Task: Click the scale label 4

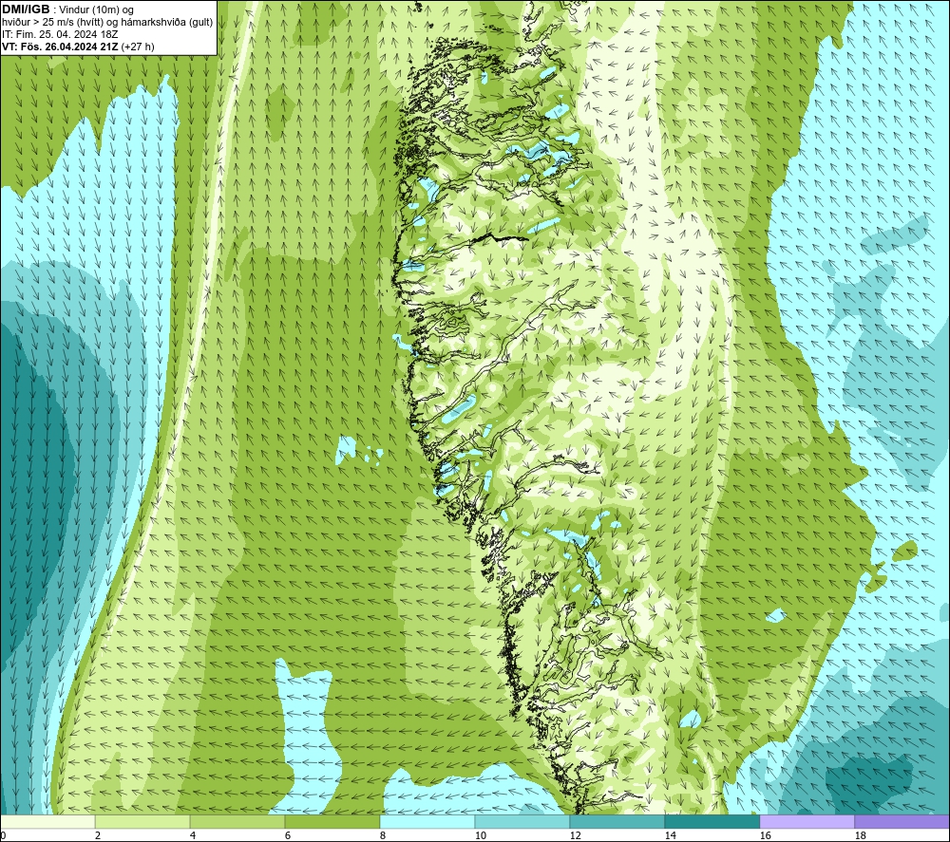Action: point(193,836)
